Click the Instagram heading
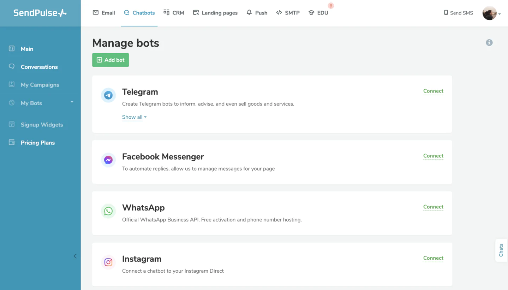Screen dimensions: 508x290 point(142,259)
